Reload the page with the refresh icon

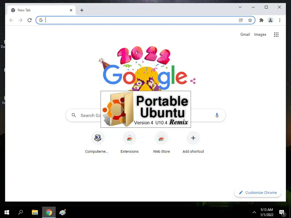30,20
